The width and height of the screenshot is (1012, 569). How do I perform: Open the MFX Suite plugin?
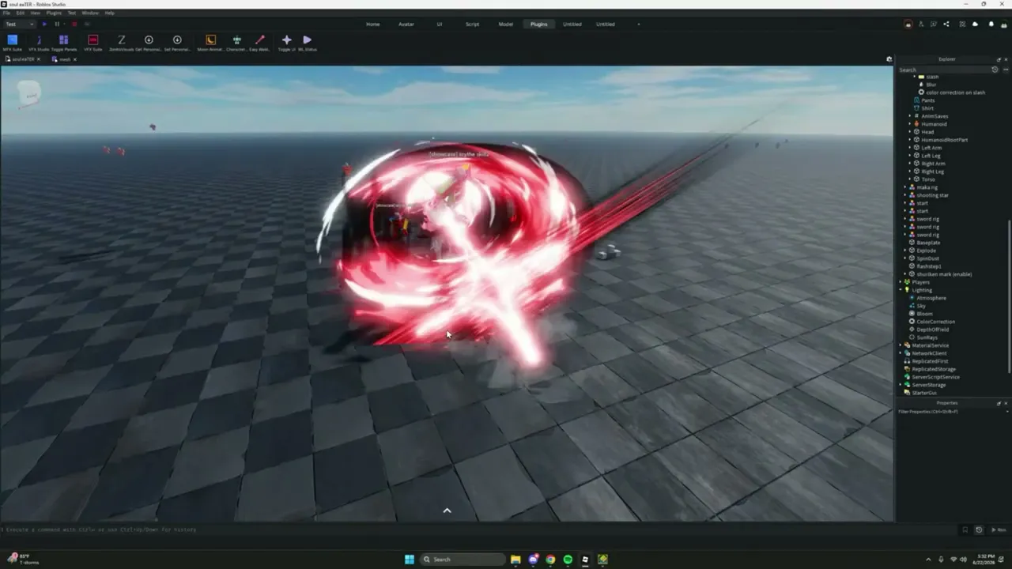tap(12, 43)
